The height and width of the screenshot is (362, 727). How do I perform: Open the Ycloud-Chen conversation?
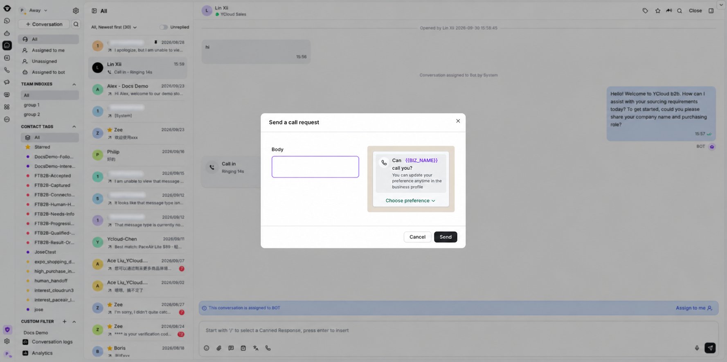[x=138, y=243]
